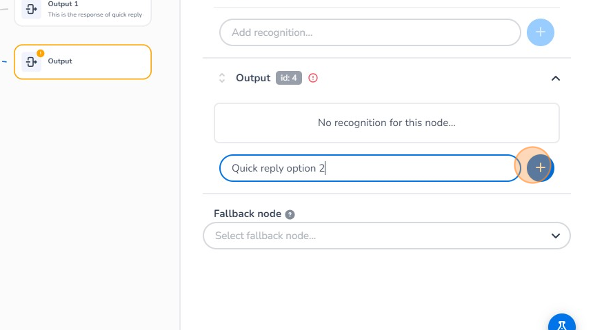This screenshot has width=593, height=330.
Task: Select the highlighted Output node label
Action: (x=60, y=61)
